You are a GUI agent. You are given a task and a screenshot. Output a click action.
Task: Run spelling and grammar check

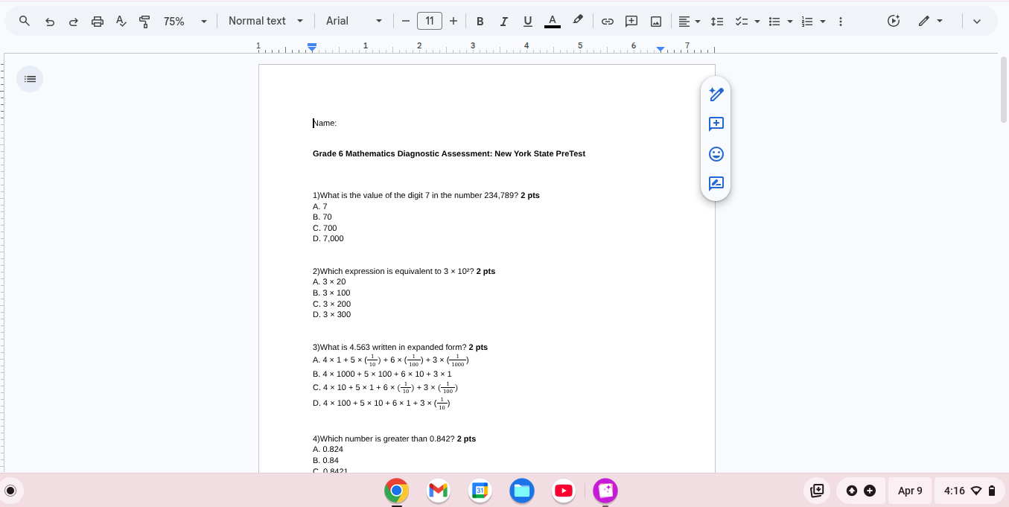point(121,21)
